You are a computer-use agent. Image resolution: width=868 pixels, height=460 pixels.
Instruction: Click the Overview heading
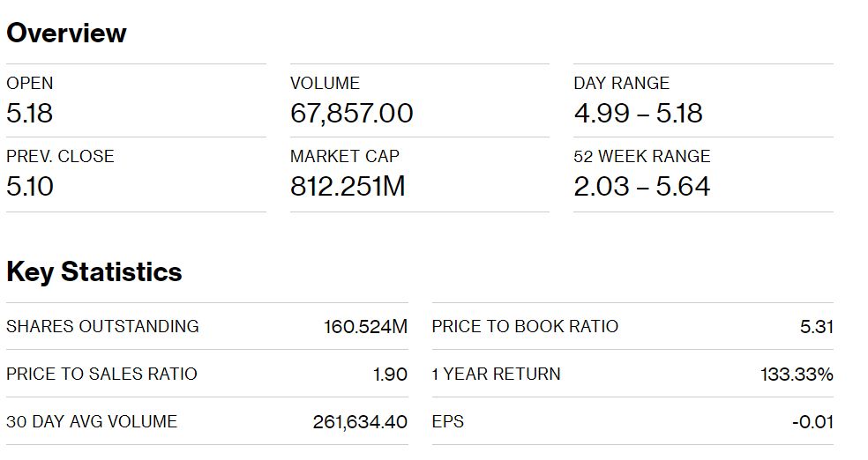pyautogui.click(x=66, y=33)
